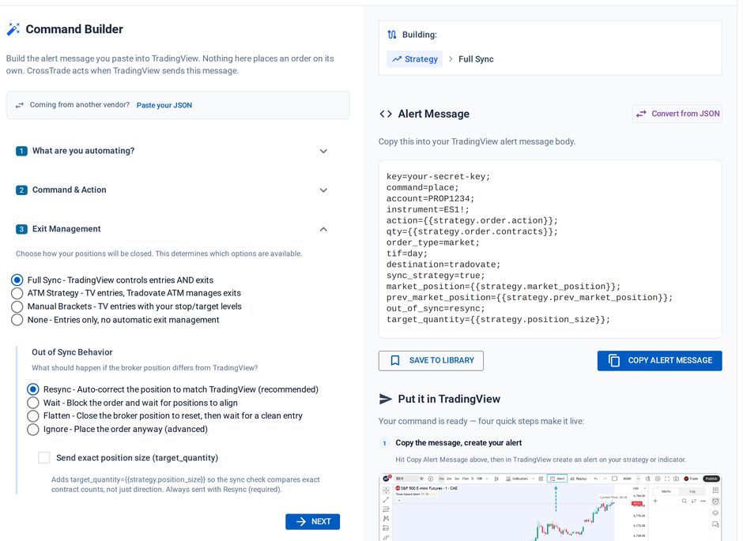This screenshot has height=541, width=743.
Task: Click the magic wand Command Builder icon
Action: 13,29
